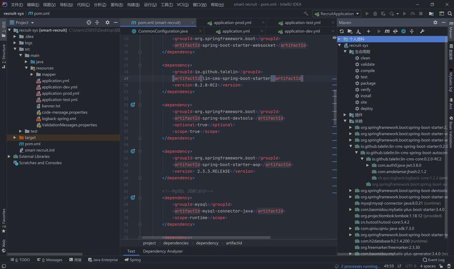Open logback-spring.xml in the project tree
The width and height of the screenshot is (454, 269).
point(59,118)
